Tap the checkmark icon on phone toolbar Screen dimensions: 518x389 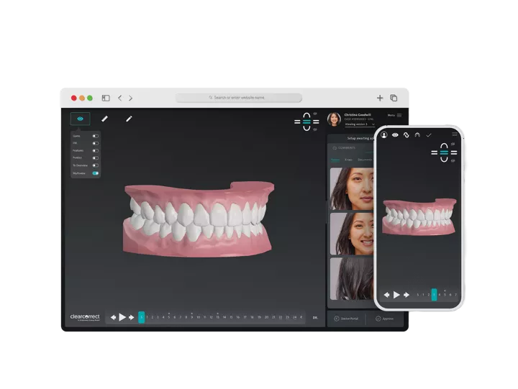pos(429,134)
